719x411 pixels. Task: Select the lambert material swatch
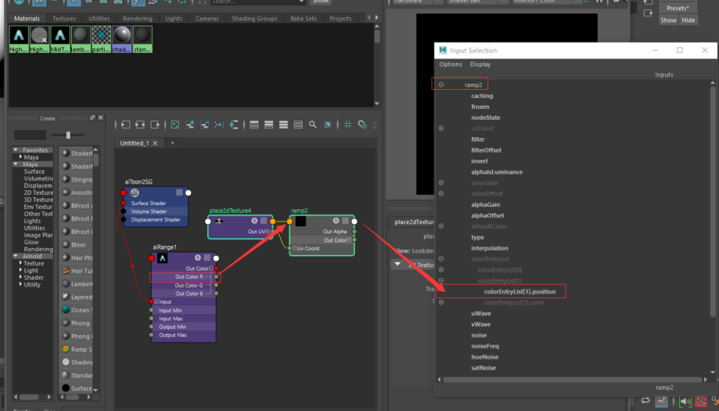point(81,39)
